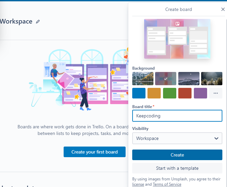This screenshot has width=227, height=187.
Task: Click the Workspace heading text
Action: 16,22
